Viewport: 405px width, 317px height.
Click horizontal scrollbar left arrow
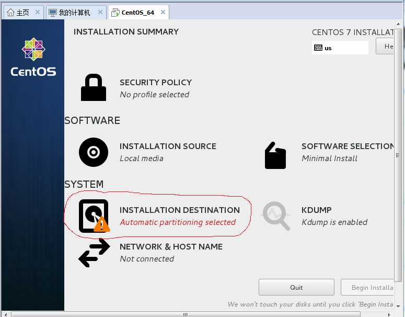(6, 315)
